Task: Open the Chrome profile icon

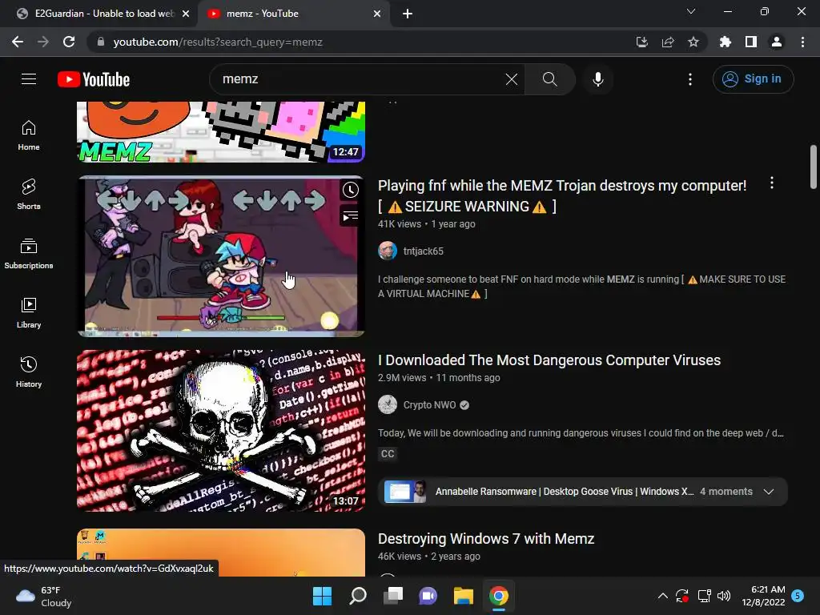Action: pyautogui.click(x=777, y=42)
